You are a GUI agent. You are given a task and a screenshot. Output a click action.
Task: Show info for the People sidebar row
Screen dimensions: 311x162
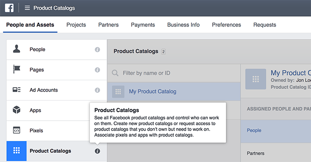point(97,50)
